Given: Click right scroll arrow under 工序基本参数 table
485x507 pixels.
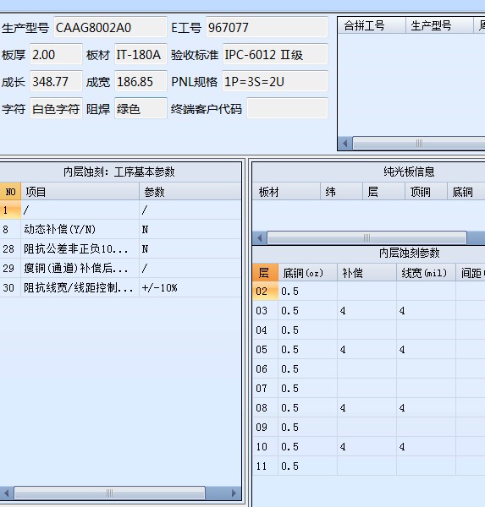Looking at the screenshot, I should pos(234,493).
